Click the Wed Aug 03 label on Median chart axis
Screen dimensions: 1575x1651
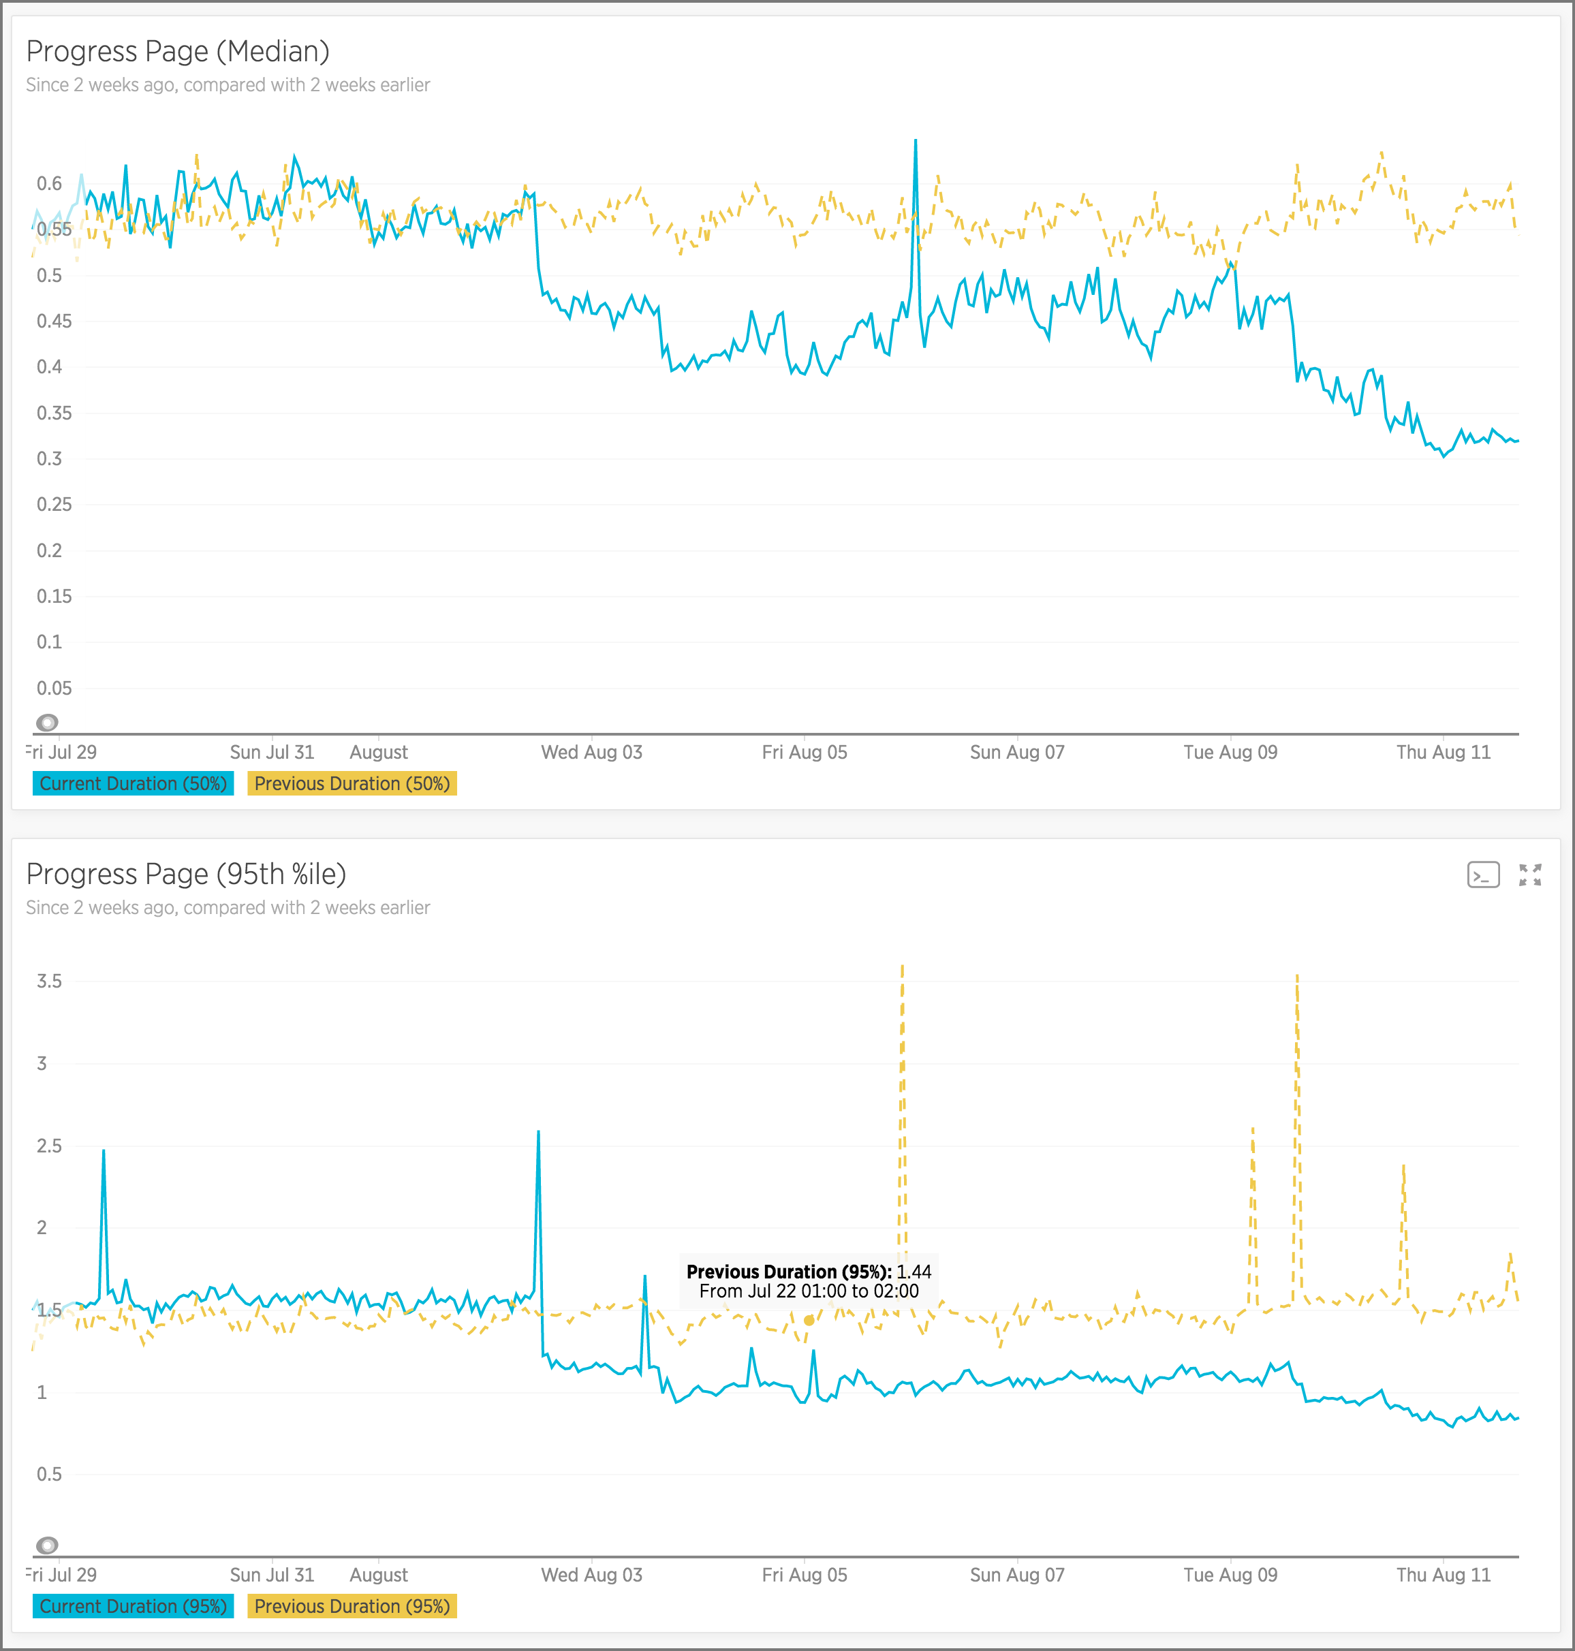pos(591,752)
